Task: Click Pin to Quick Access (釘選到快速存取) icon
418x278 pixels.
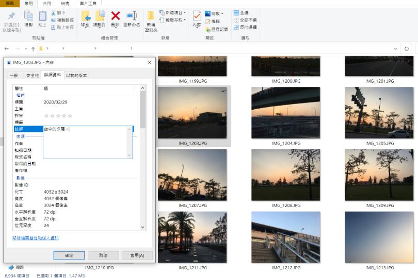Action: click(11, 16)
